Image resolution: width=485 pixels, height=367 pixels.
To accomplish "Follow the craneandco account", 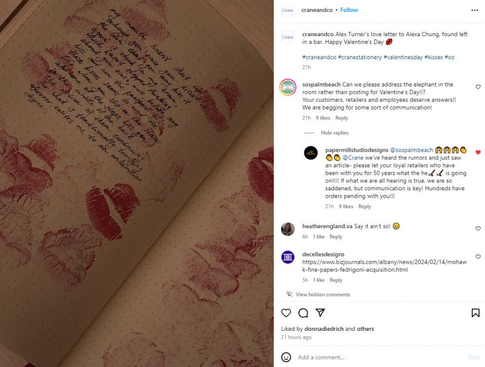I will pyautogui.click(x=349, y=10).
